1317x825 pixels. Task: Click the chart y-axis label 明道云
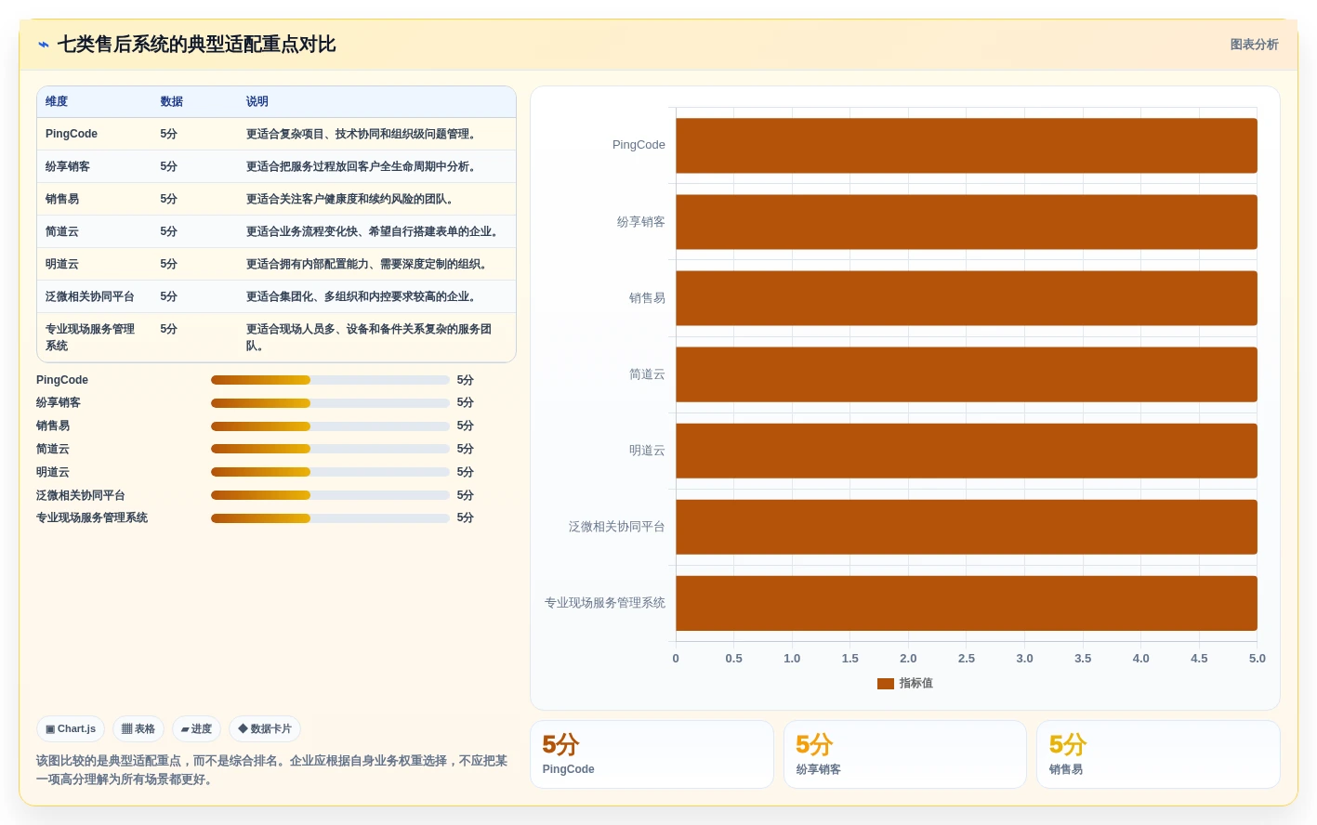647,451
